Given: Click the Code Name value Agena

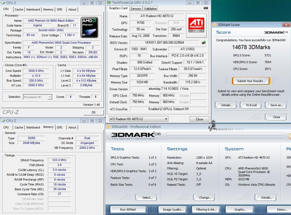Looking at the screenshot, I should tap(38, 25).
